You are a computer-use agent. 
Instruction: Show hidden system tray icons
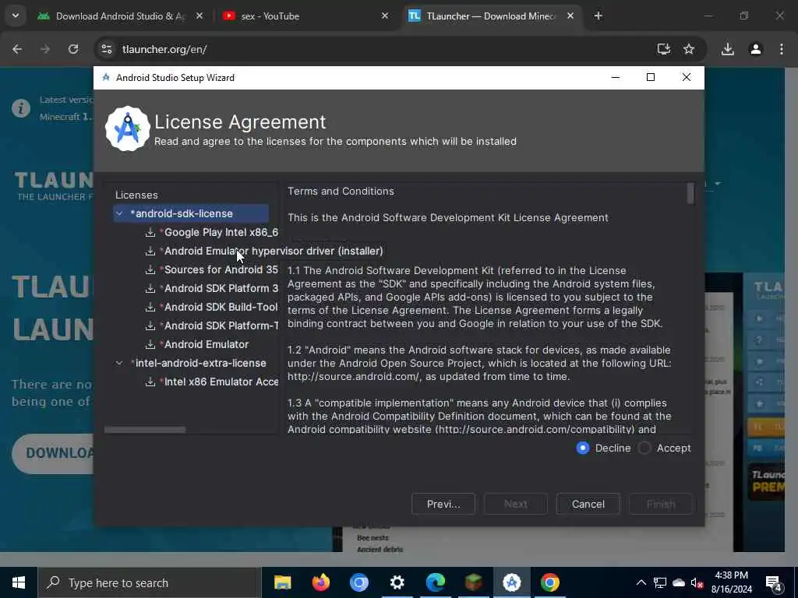coord(641,582)
